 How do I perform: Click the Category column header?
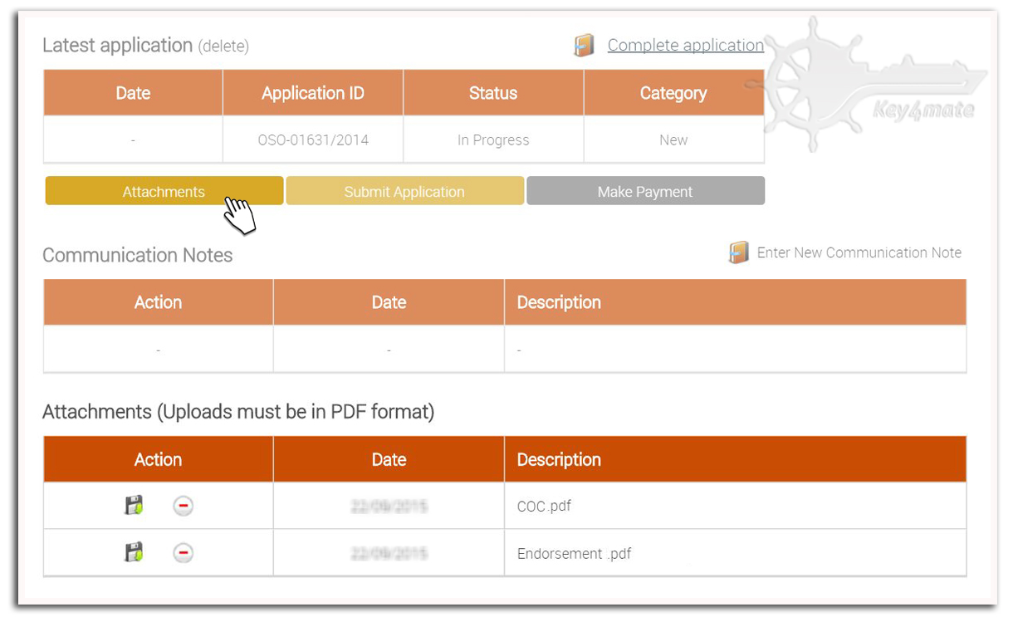pyautogui.click(x=673, y=93)
